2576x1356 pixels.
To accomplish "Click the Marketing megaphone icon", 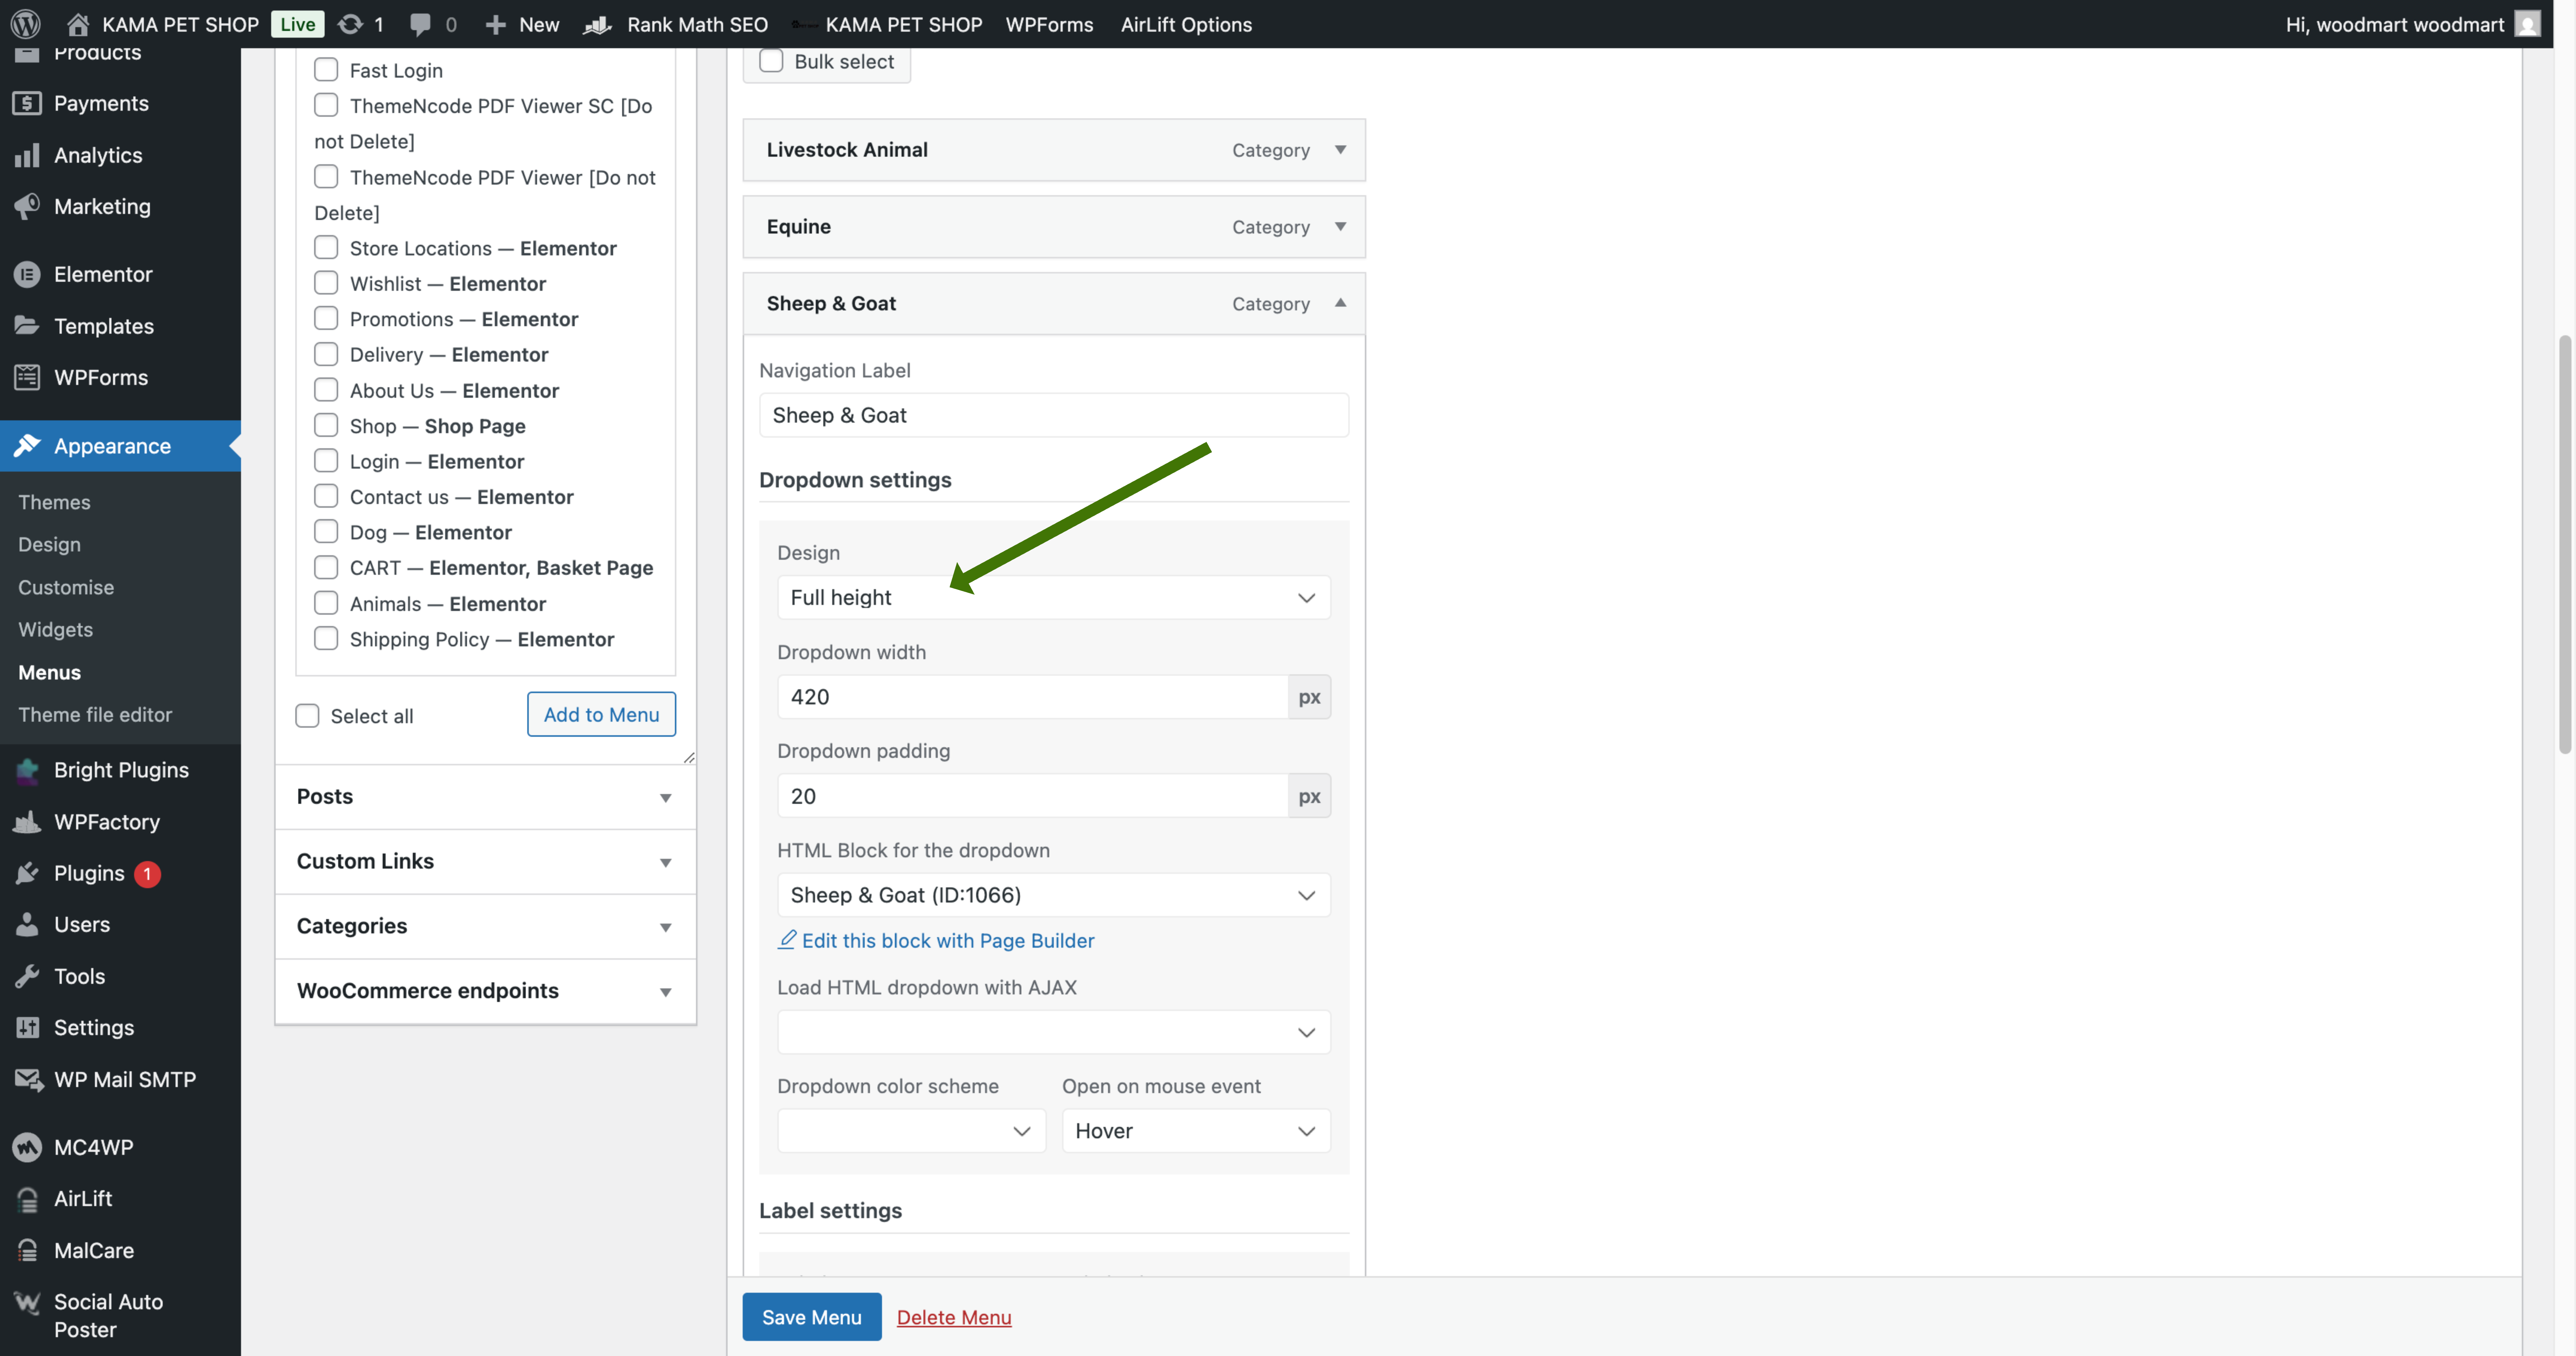I will (x=27, y=206).
